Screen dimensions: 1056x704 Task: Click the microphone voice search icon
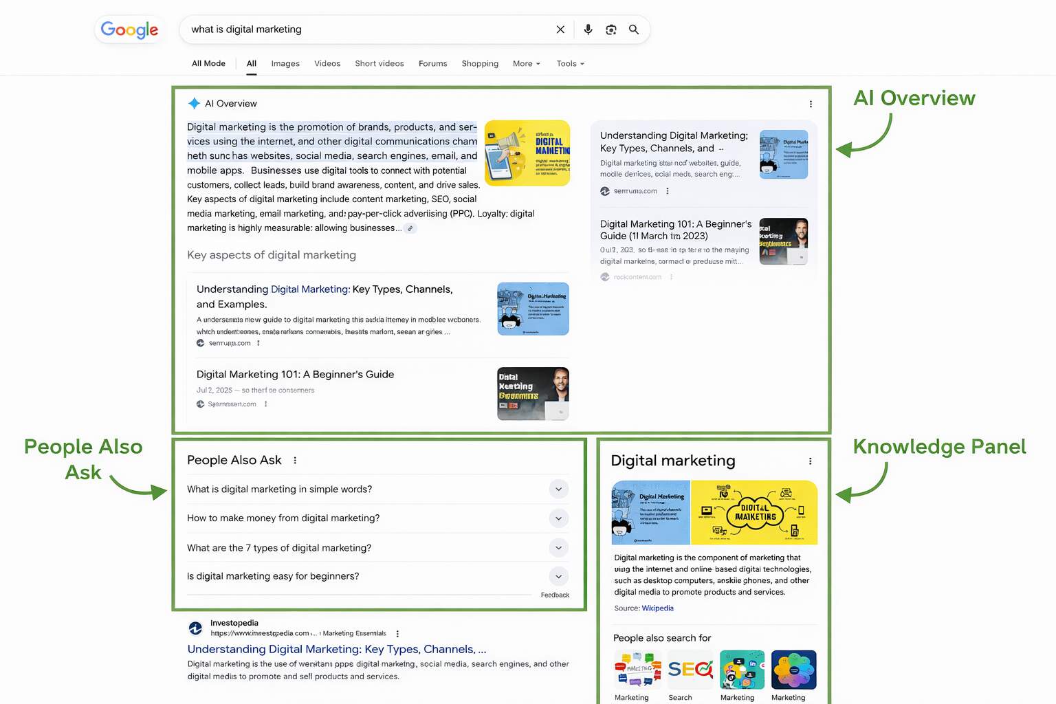point(588,29)
